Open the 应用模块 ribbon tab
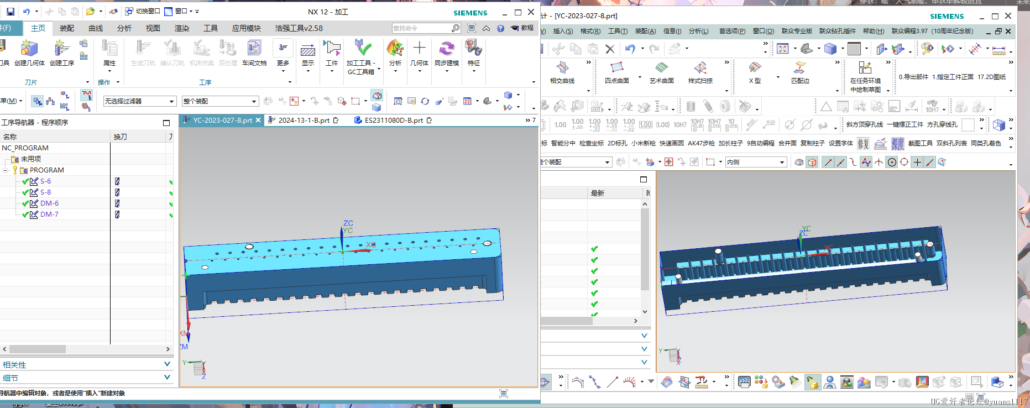The width and height of the screenshot is (1030, 408). coord(247,28)
